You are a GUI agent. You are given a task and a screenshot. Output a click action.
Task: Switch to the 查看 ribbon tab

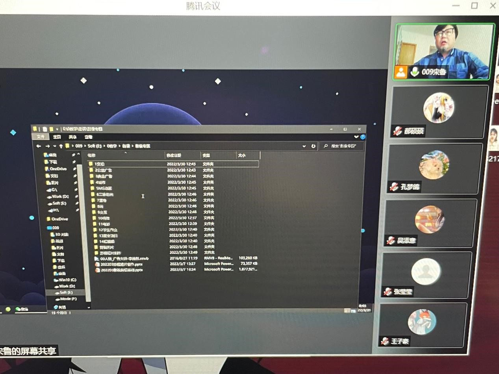tap(88, 137)
